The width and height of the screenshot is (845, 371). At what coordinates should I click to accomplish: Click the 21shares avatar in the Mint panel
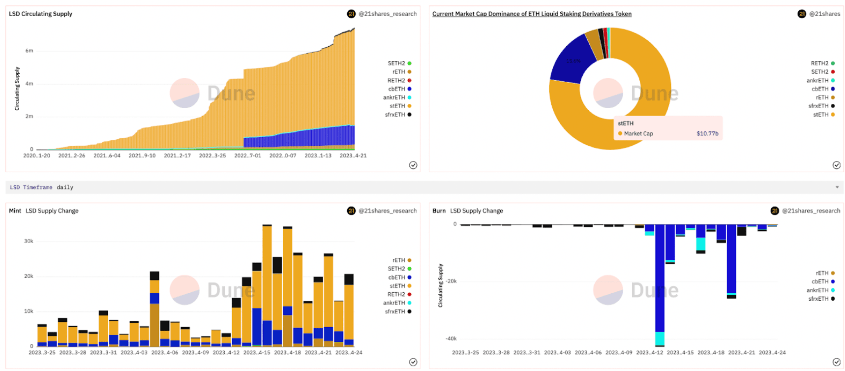click(351, 211)
